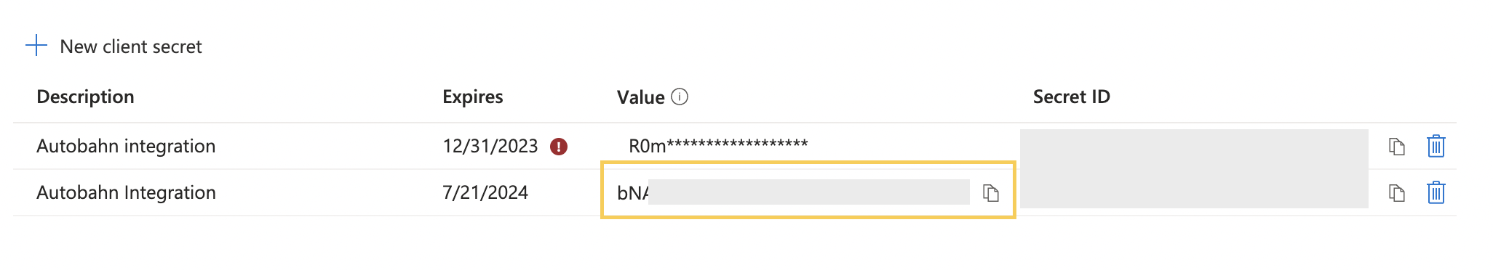Click the masked R0m secret value
Viewport: 1493px width, 270px height.
point(718,146)
